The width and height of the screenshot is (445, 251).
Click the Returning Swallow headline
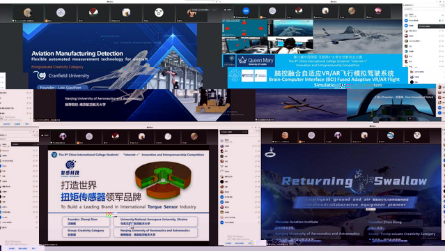tap(354, 181)
